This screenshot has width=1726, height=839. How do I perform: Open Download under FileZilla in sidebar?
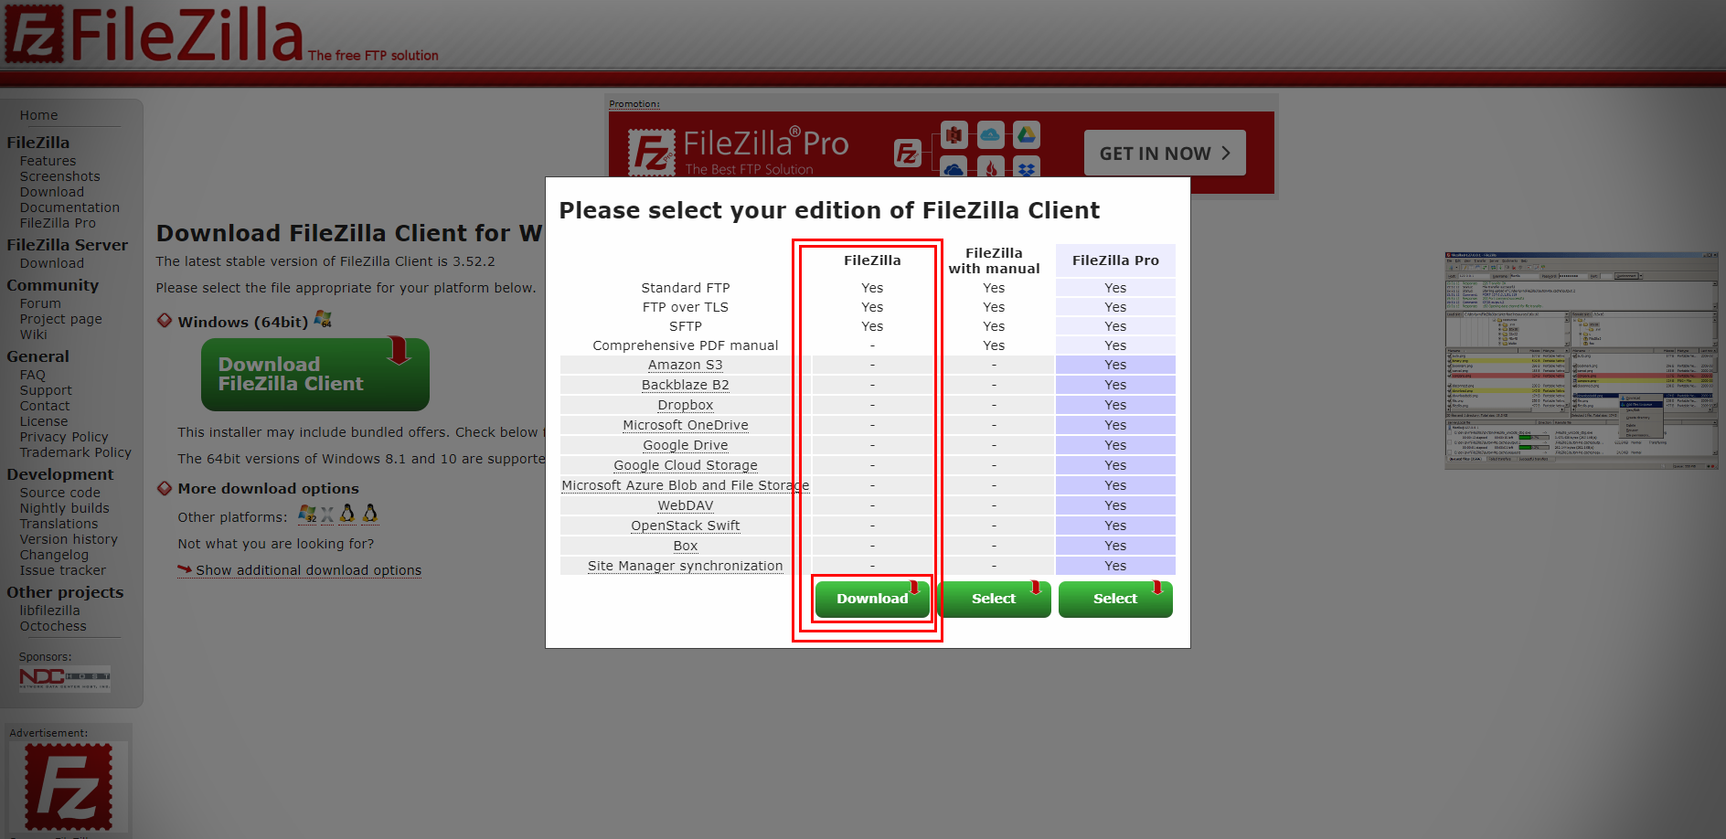click(52, 192)
